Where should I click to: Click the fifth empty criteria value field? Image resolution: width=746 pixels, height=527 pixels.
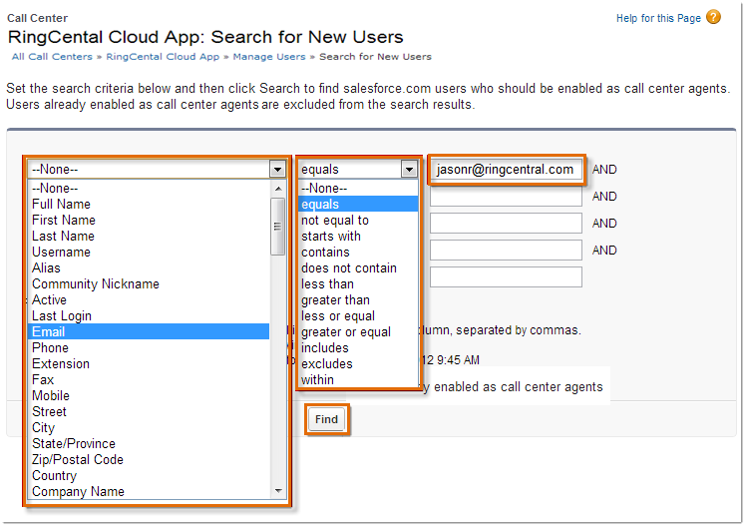click(506, 277)
